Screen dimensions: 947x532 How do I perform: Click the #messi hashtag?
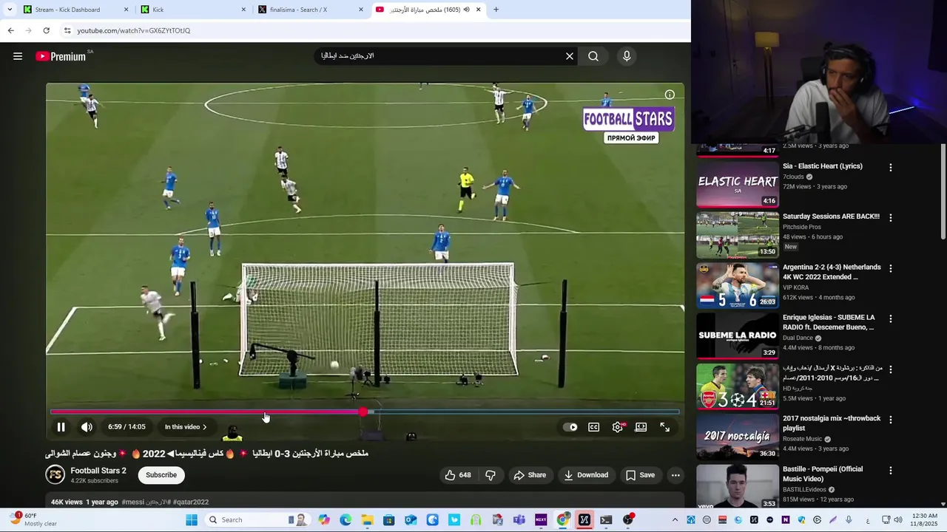pyautogui.click(x=132, y=502)
